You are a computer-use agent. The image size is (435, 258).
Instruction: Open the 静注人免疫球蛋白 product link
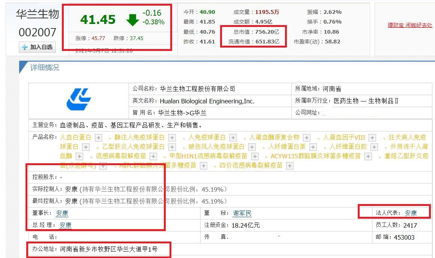(139, 137)
